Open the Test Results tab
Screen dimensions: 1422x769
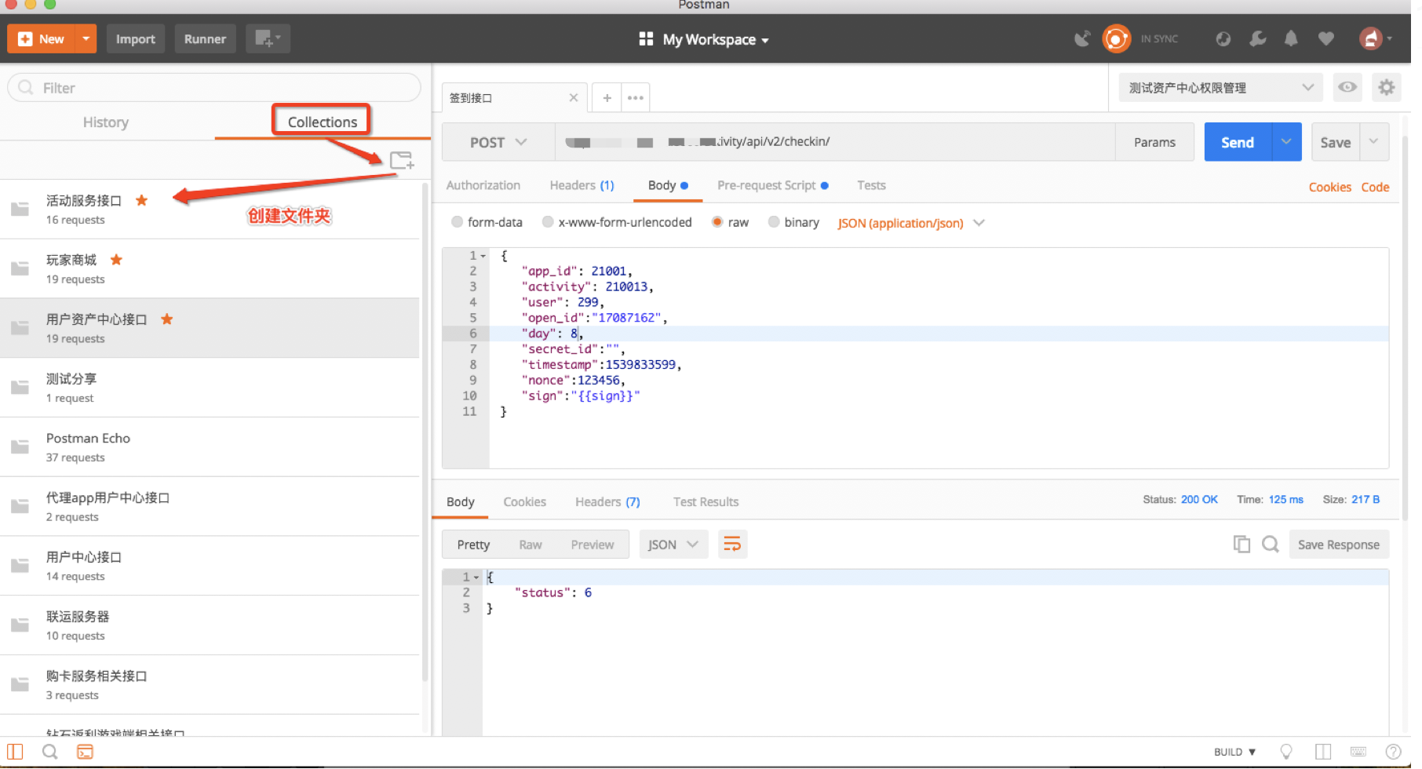click(706, 501)
